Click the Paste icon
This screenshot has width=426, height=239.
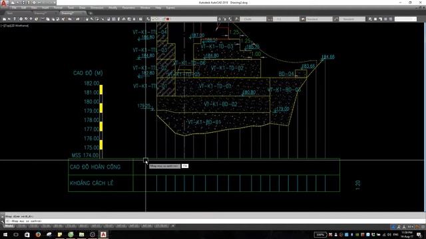coord(53,19)
